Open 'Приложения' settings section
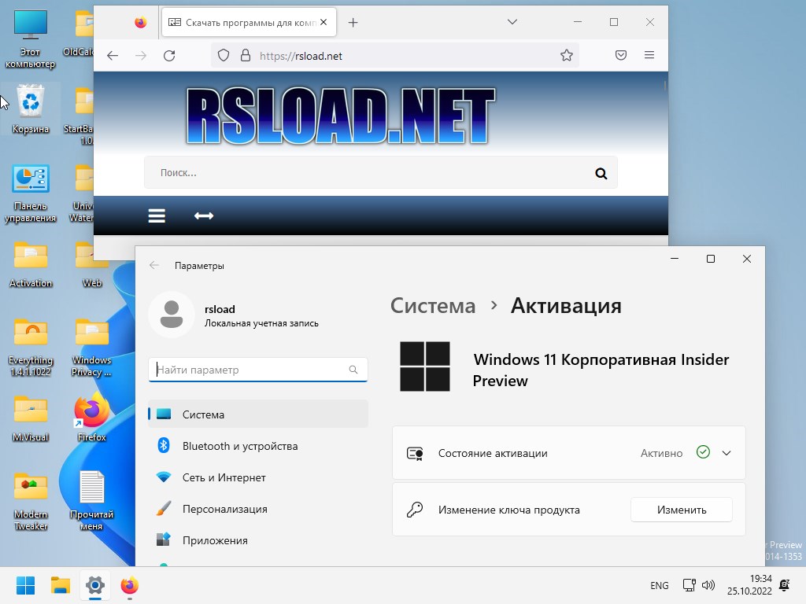The width and height of the screenshot is (806, 604). [x=258, y=540]
